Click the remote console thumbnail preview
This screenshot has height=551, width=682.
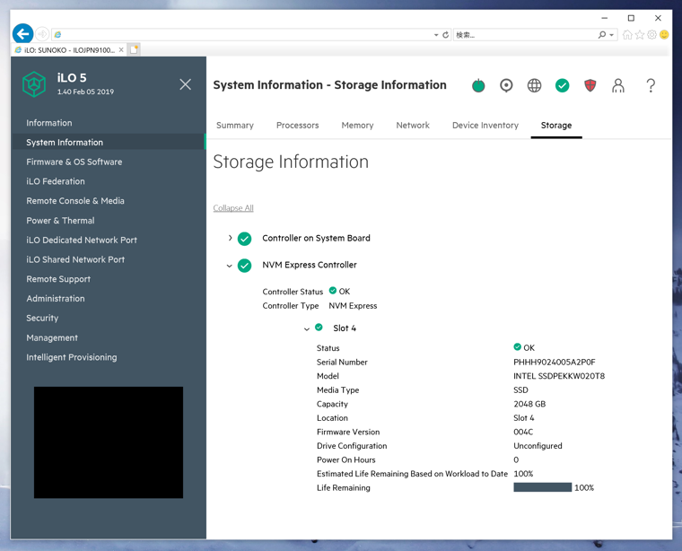pos(109,442)
